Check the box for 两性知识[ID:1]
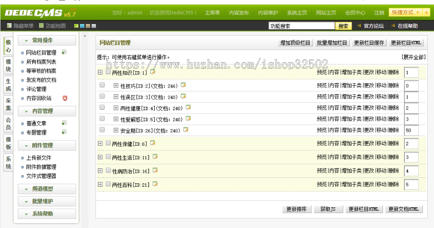The image size is (434, 228). (108, 72)
